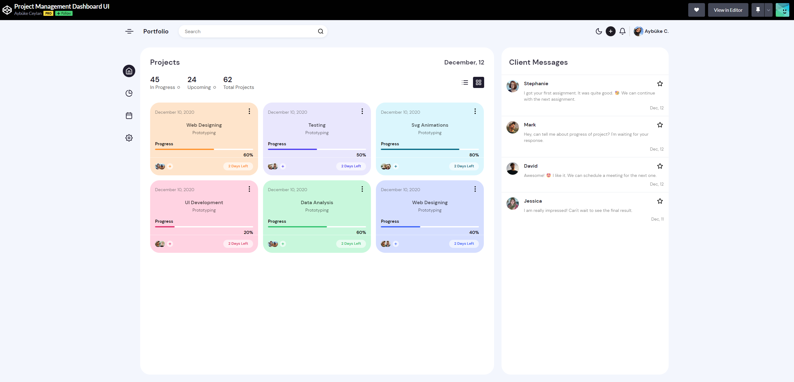Open three-dot menu on the Testing card

362,112
